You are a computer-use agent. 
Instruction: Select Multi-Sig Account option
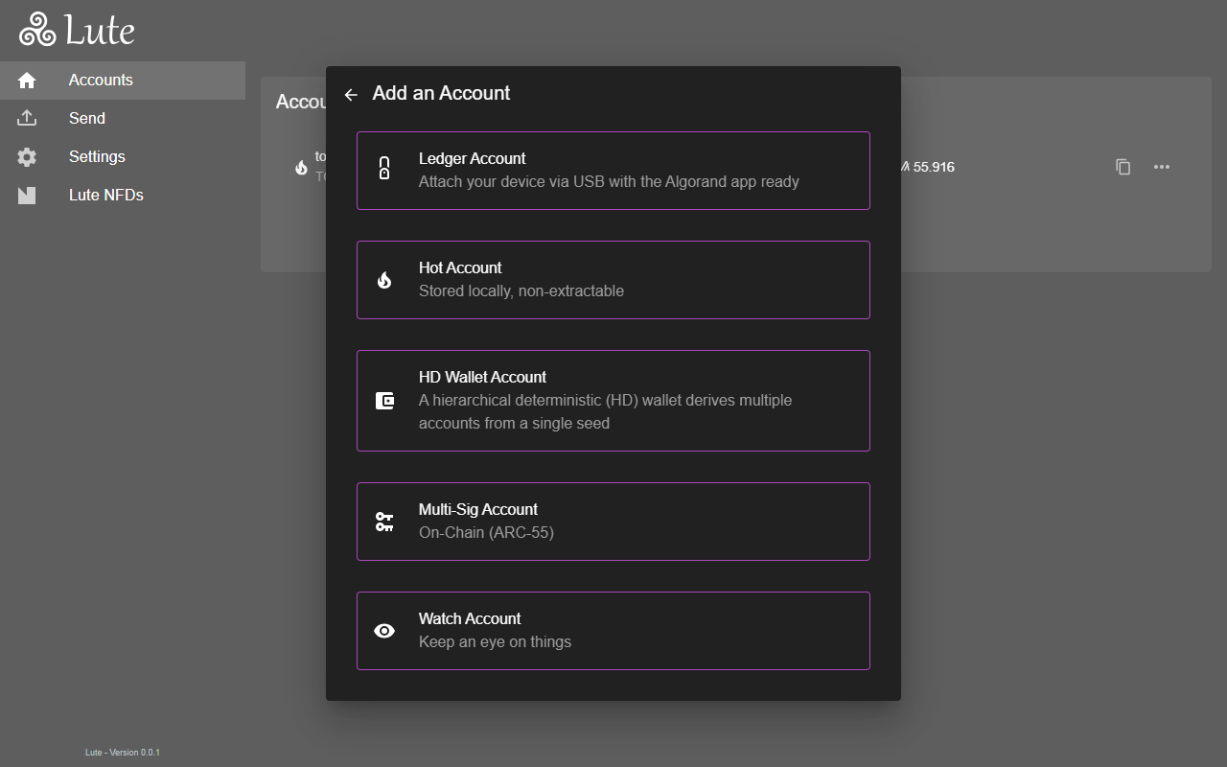tap(613, 522)
